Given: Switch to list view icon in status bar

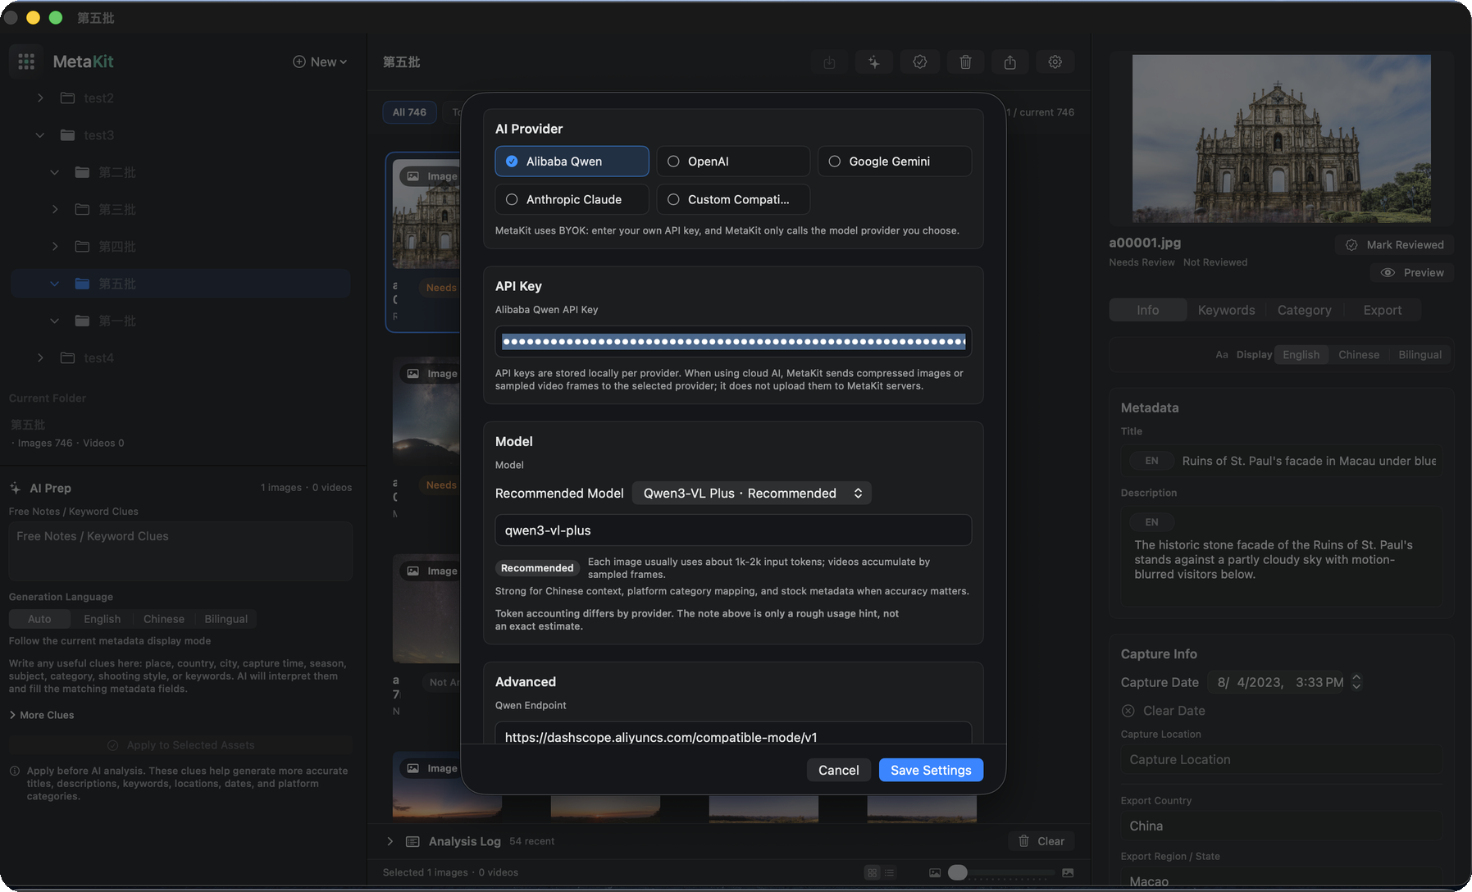Looking at the screenshot, I should coord(889,872).
